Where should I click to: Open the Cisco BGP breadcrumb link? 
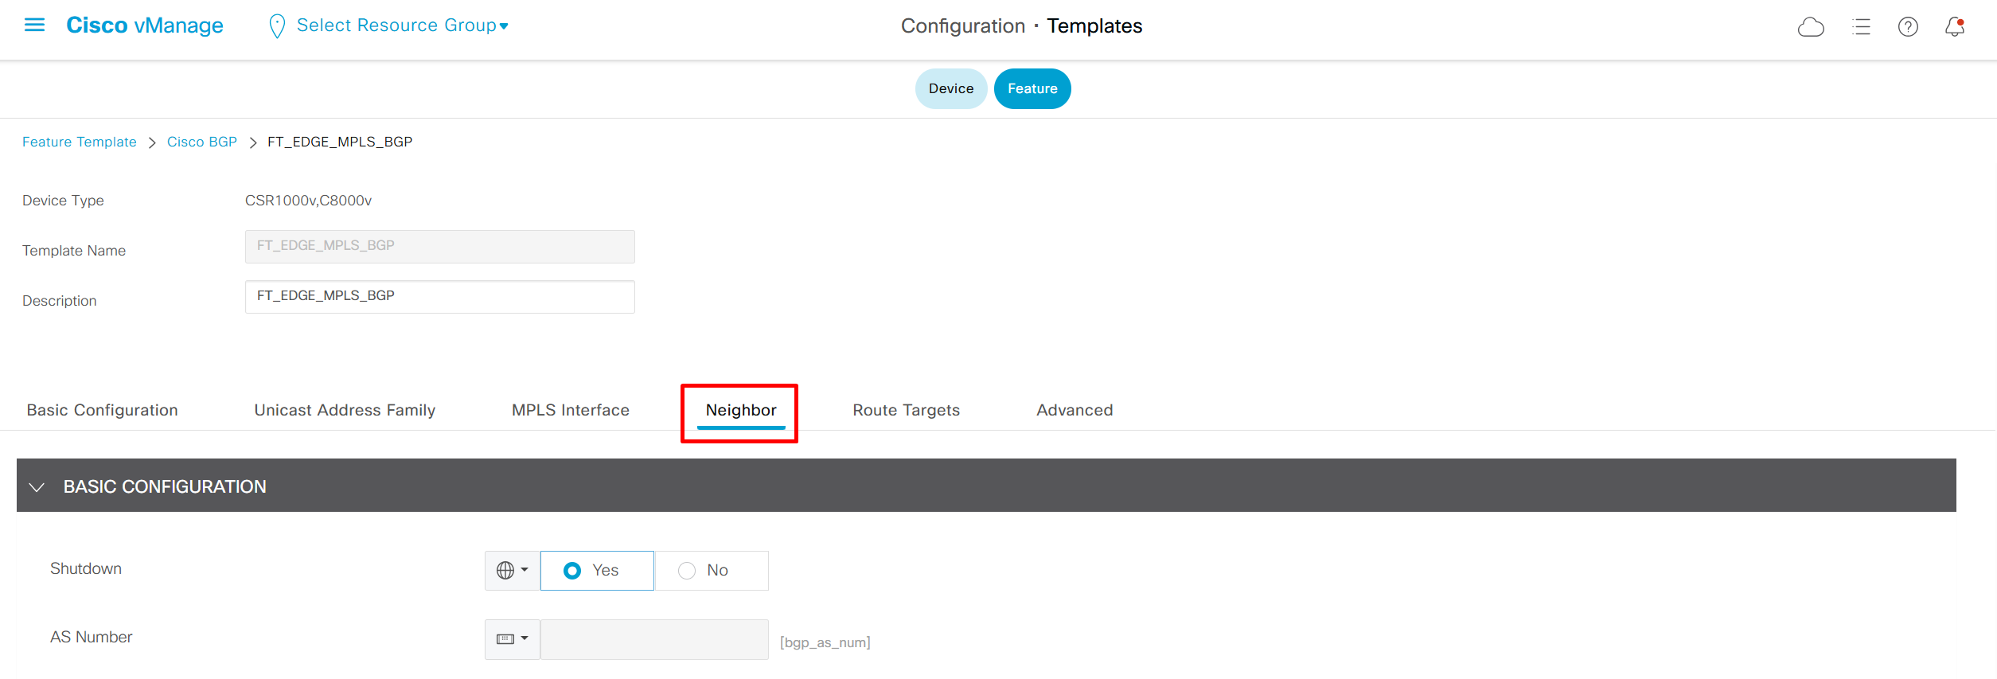pos(202,142)
